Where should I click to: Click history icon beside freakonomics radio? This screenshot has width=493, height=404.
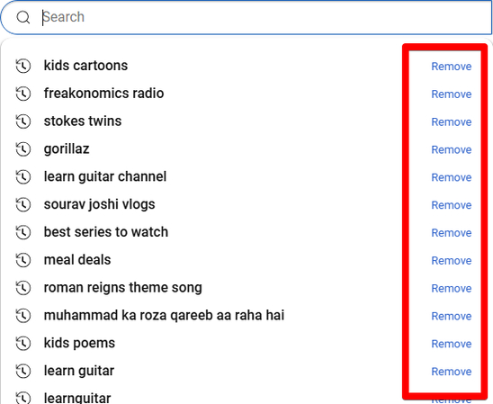point(23,94)
